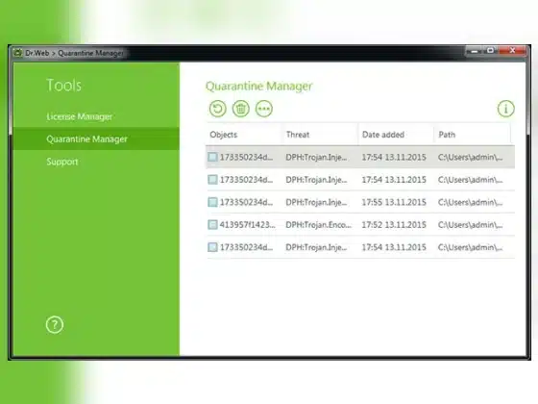This screenshot has height=404, width=538.
Task: Click the highlighted row's DPH:Trojan.Inje... threat
Action: [316, 157]
